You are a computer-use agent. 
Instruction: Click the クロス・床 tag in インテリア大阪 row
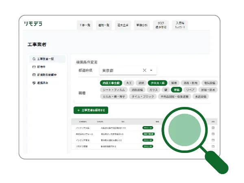[148, 128]
